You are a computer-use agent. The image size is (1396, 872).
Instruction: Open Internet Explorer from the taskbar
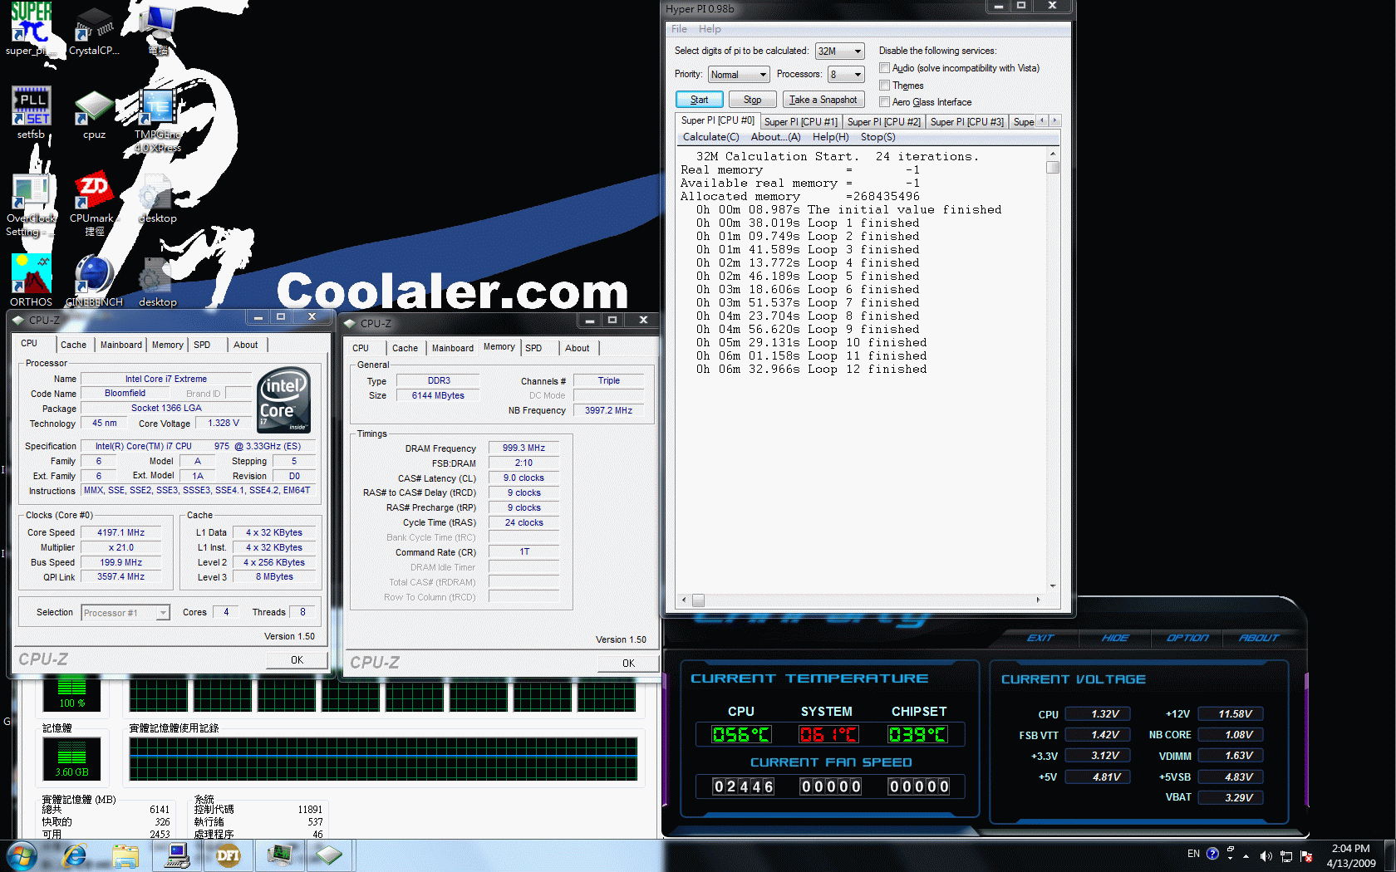click(75, 855)
